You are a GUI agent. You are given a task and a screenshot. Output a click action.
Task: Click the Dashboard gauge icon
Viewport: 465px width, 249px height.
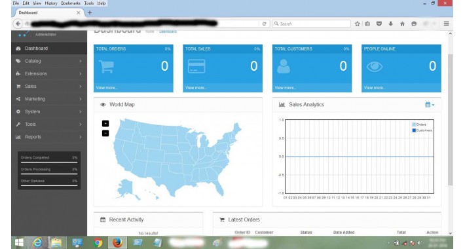[x=18, y=48]
